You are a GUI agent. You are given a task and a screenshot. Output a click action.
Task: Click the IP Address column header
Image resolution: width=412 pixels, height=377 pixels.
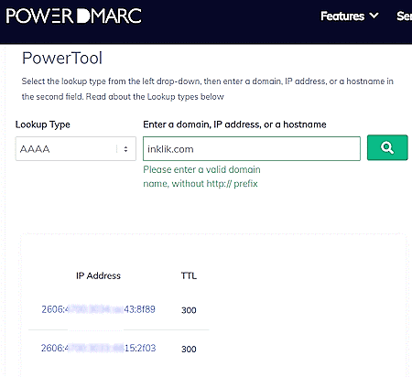98,275
